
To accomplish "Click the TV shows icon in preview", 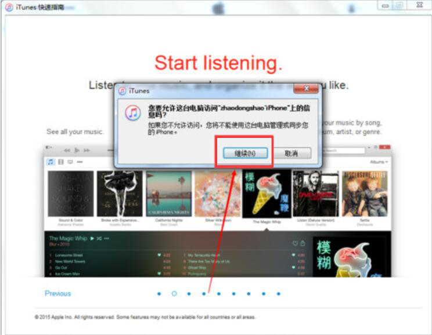I will click(70, 162).
